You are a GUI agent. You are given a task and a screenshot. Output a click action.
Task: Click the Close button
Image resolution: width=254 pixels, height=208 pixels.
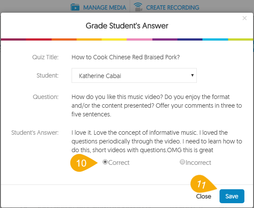coord(204,196)
